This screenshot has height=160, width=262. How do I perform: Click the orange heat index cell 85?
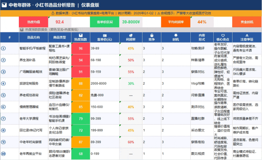pos(81,107)
